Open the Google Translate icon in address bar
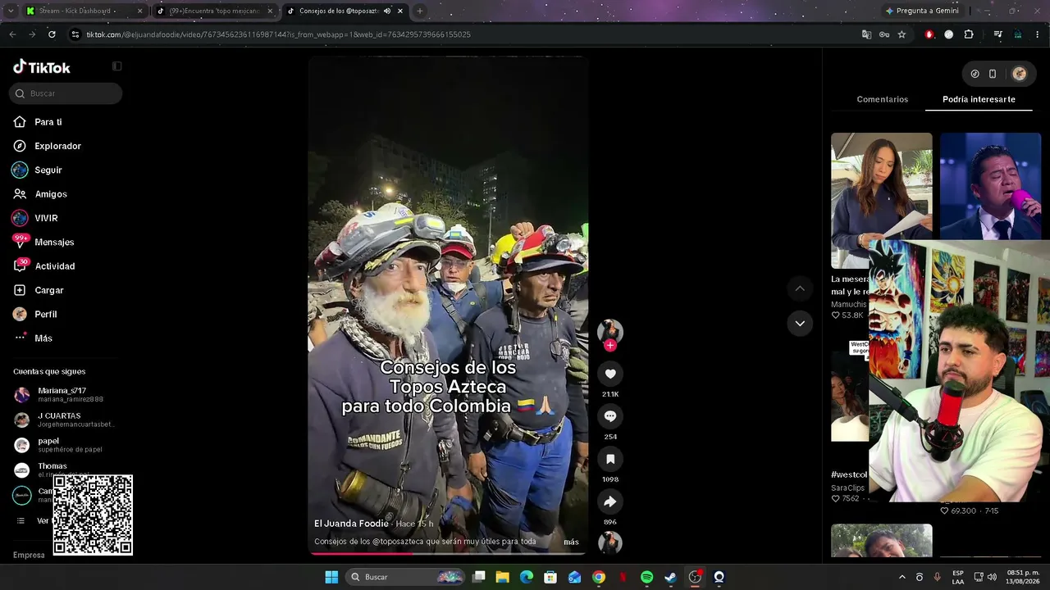1050x590 pixels. (x=866, y=34)
